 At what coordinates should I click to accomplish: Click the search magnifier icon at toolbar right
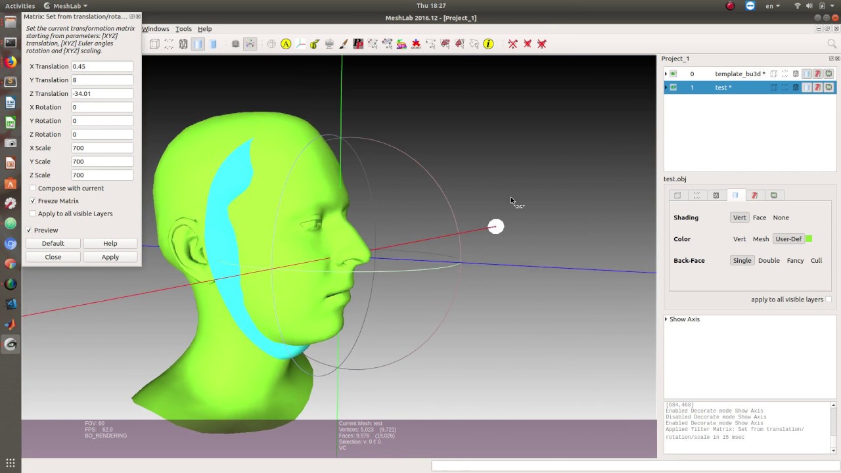831,44
